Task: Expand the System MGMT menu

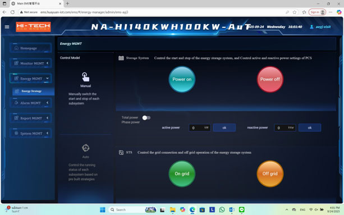Action: pyautogui.click(x=31, y=133)
